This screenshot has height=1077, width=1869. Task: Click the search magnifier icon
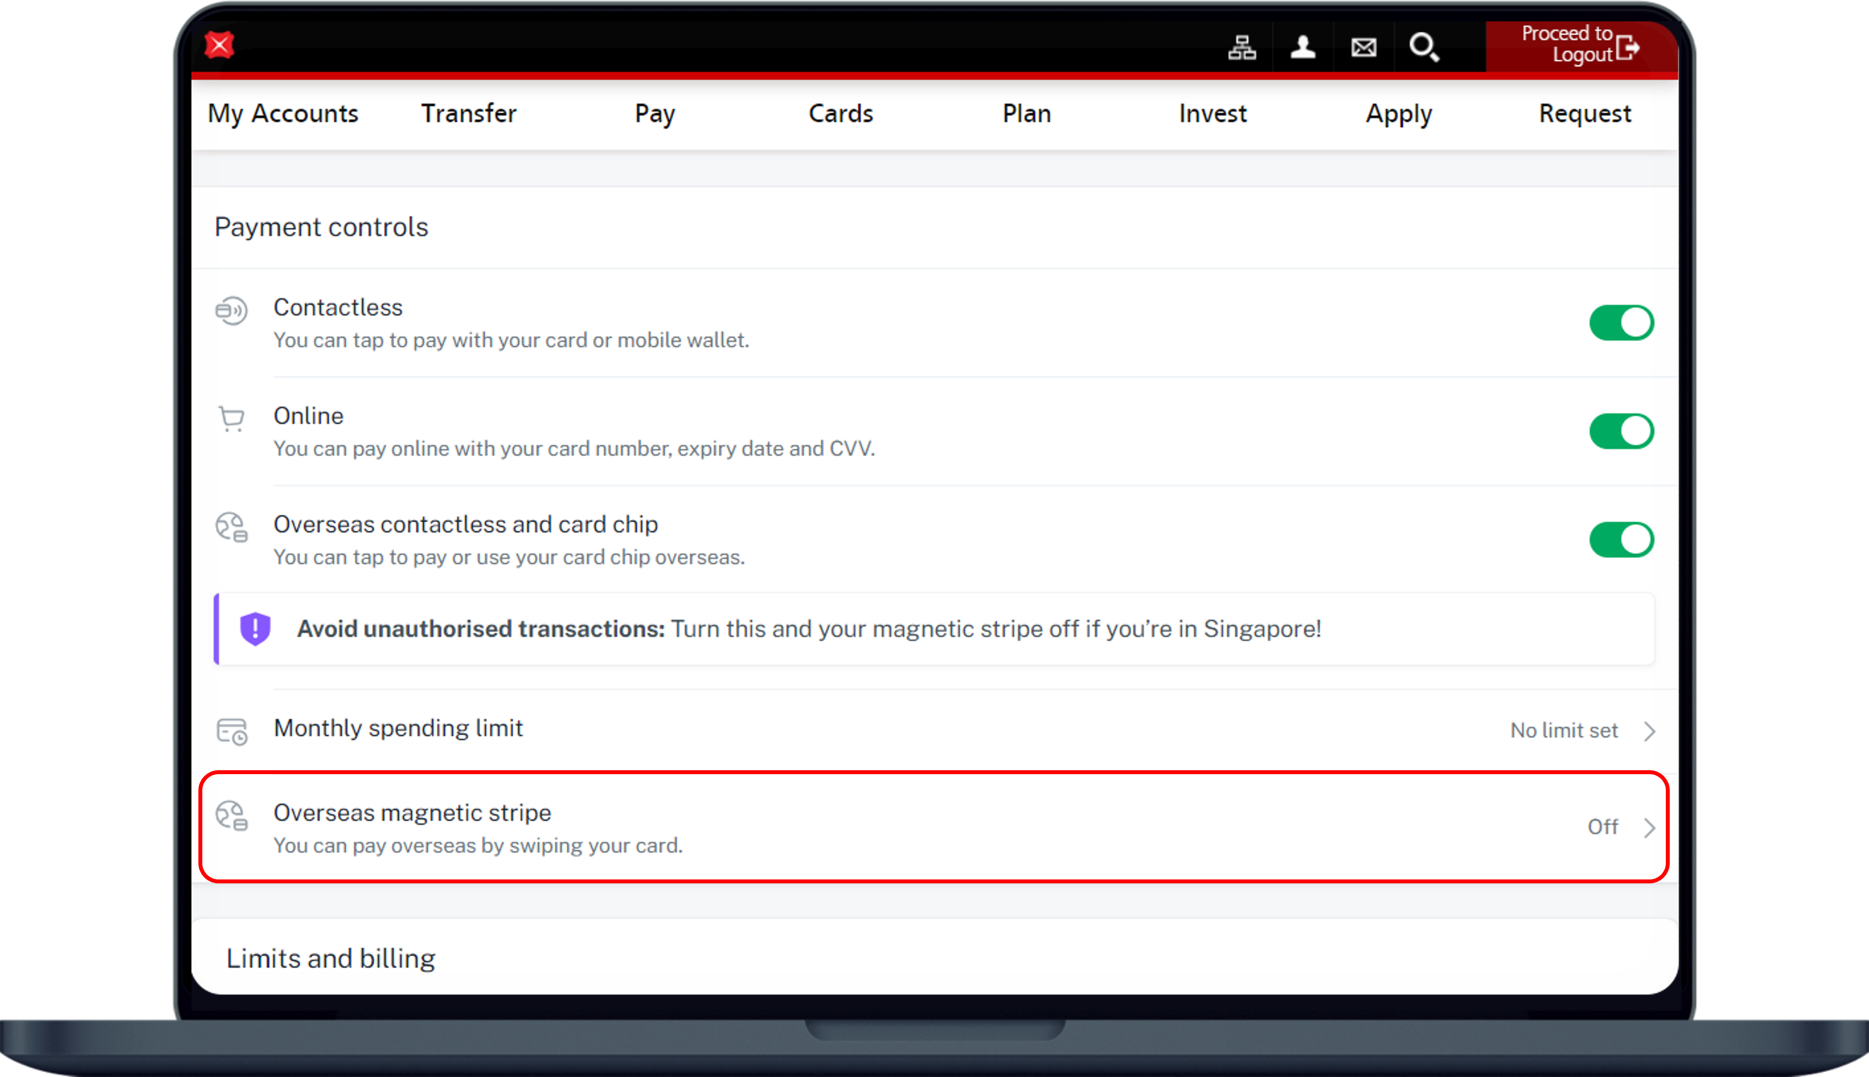(x=1423, y=48)
